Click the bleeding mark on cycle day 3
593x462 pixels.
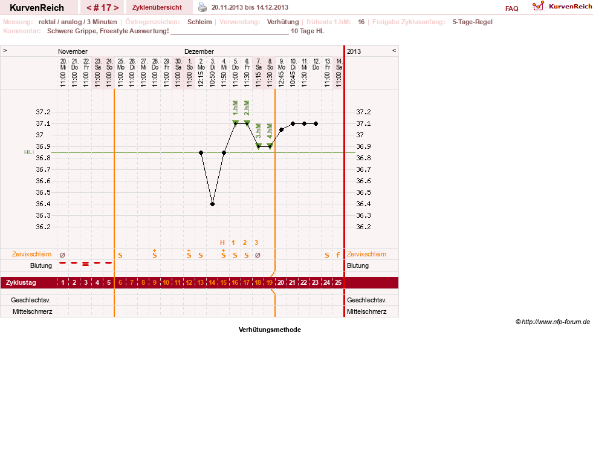tap(86, 264)
